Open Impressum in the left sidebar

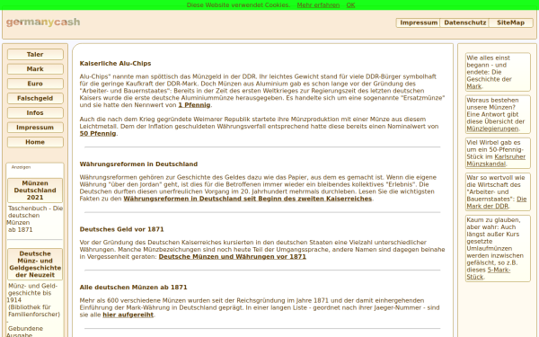35,128
